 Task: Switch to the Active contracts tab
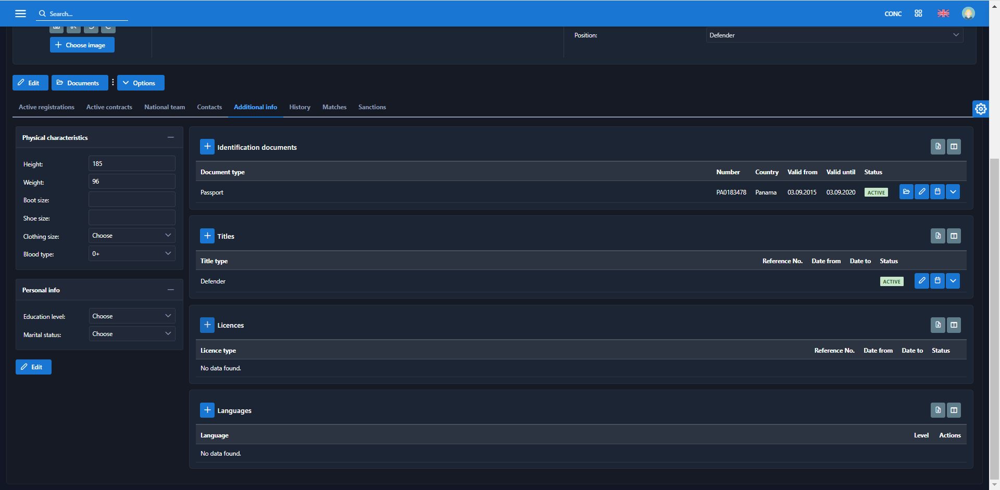click(x=109, y=107)
